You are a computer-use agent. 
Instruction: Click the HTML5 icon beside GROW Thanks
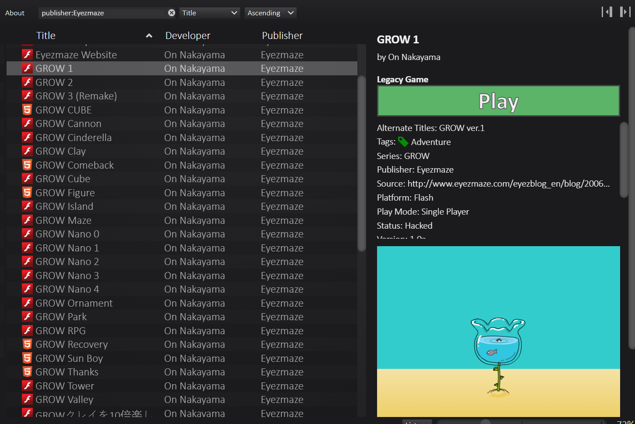[27, 372]
